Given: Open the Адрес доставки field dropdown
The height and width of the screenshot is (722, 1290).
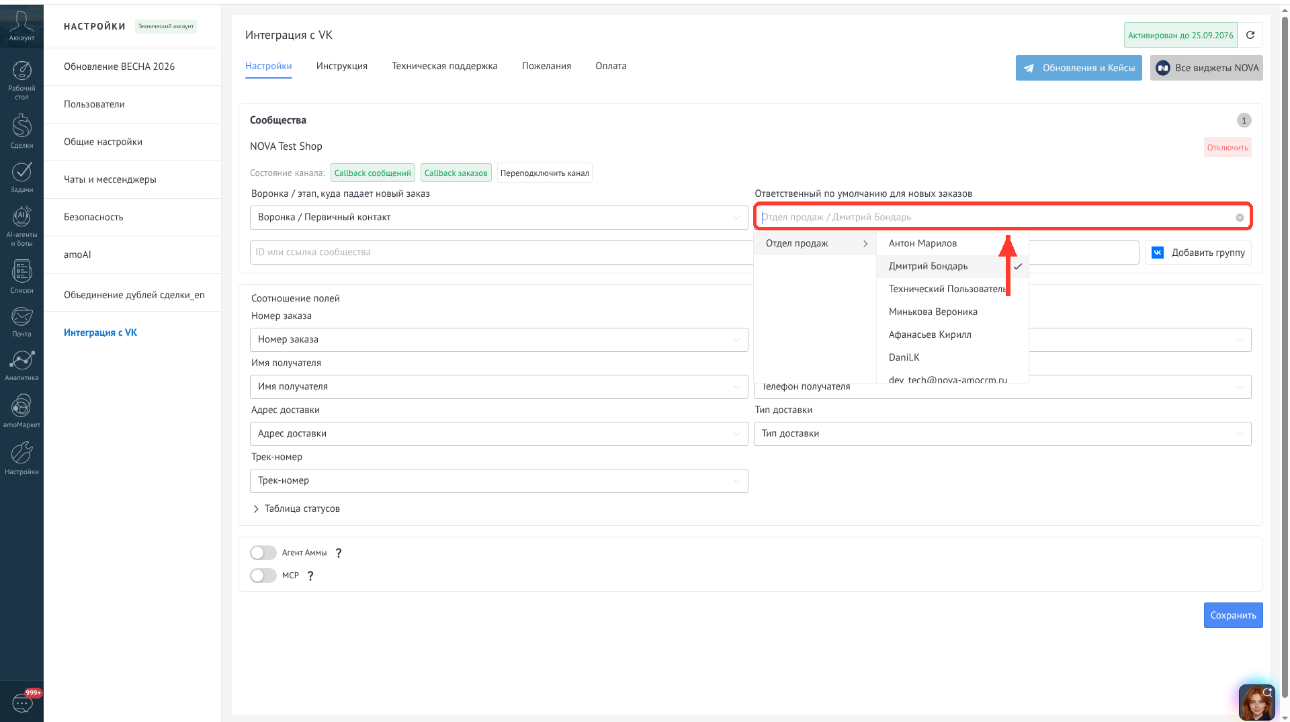Looking at the screenshot, I should click(499, 434).
